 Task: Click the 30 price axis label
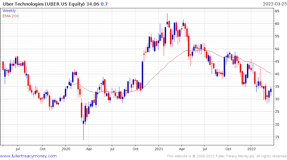[277, 99]
